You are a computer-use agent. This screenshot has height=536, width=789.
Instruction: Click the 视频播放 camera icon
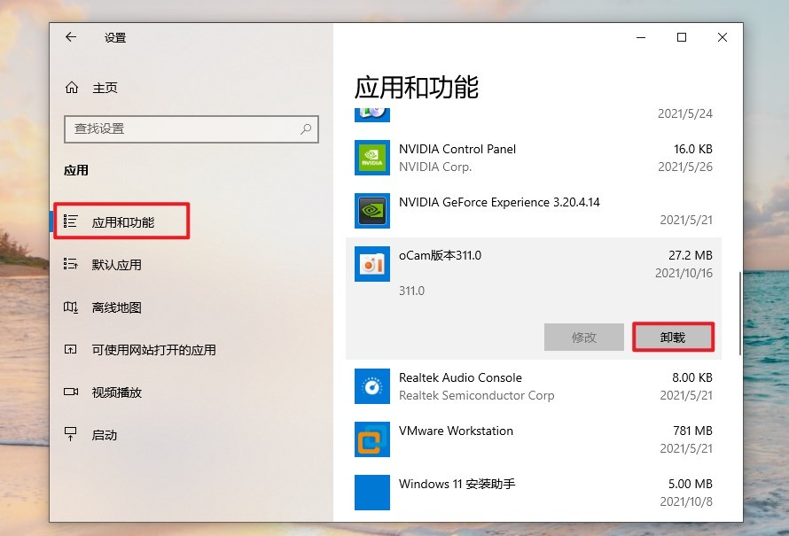(71, 392)
